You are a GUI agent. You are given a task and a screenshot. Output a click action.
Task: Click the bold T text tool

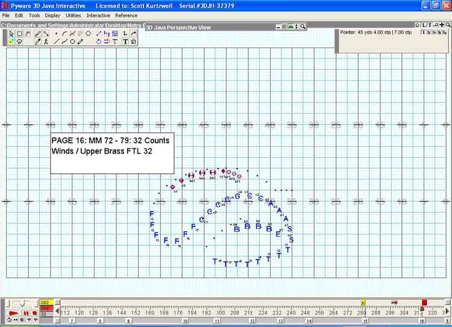point(125,42)
